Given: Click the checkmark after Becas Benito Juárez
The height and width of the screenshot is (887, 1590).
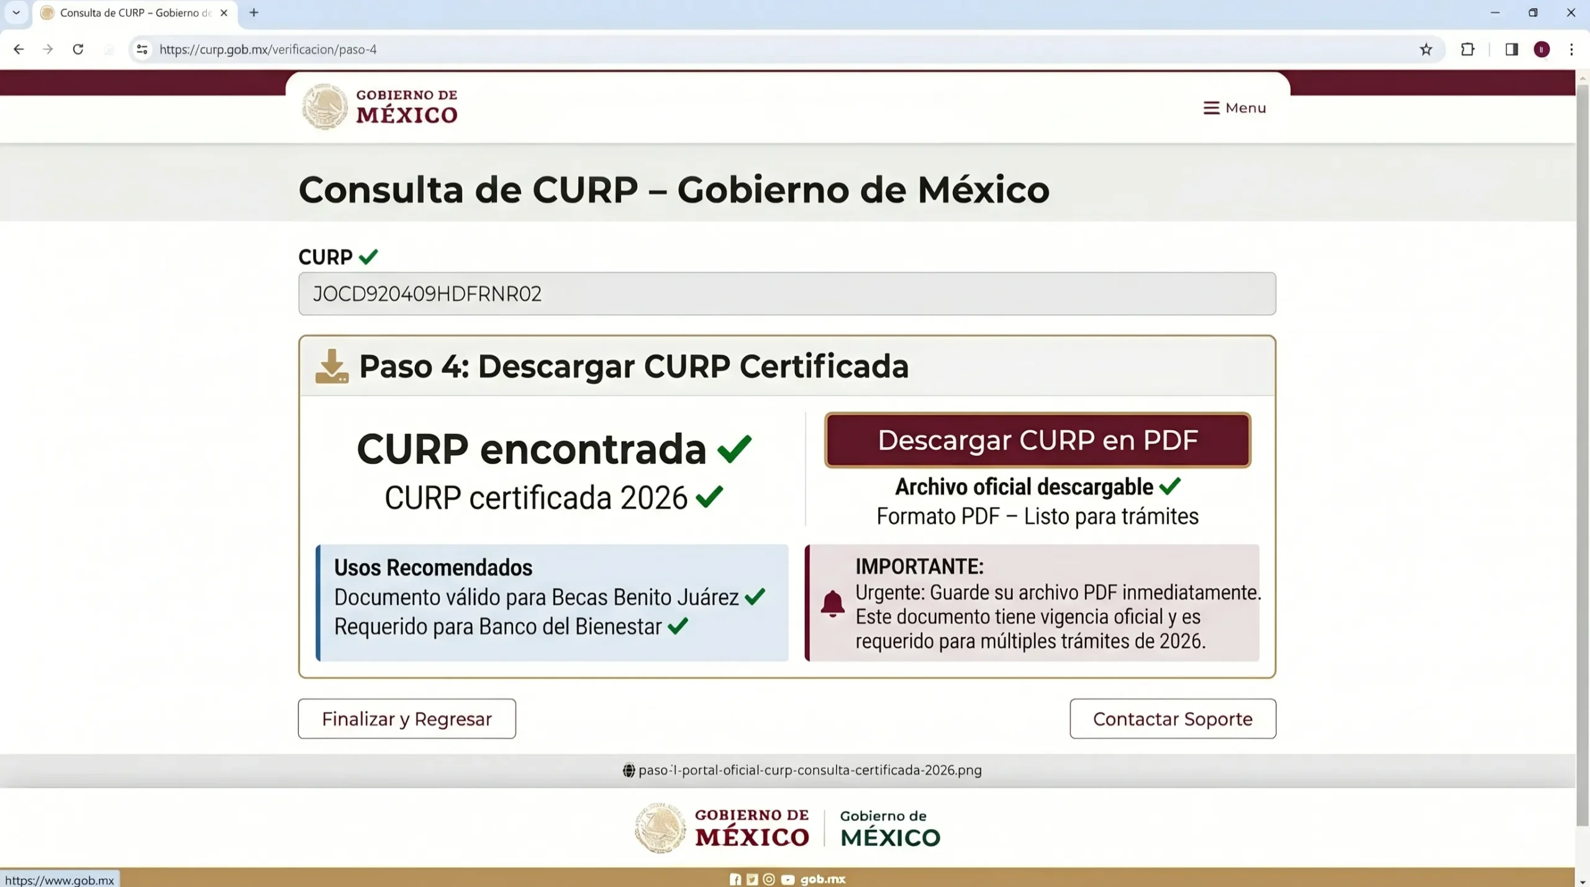Looking at the screenshot, I should [755, 597].
